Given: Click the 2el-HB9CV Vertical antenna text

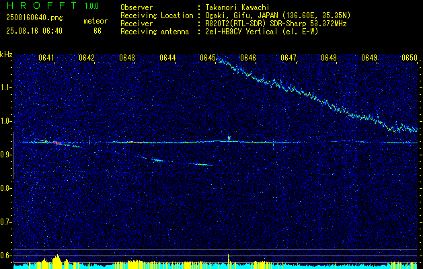Looking at the screenshot, I should [x=262, y=32].
